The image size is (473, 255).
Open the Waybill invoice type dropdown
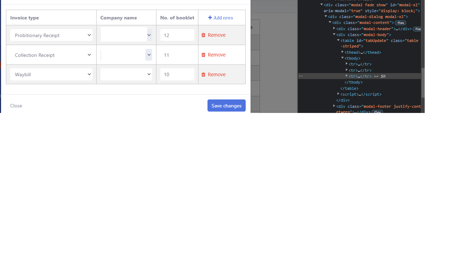pyautogui.click(x=51, y=74)
